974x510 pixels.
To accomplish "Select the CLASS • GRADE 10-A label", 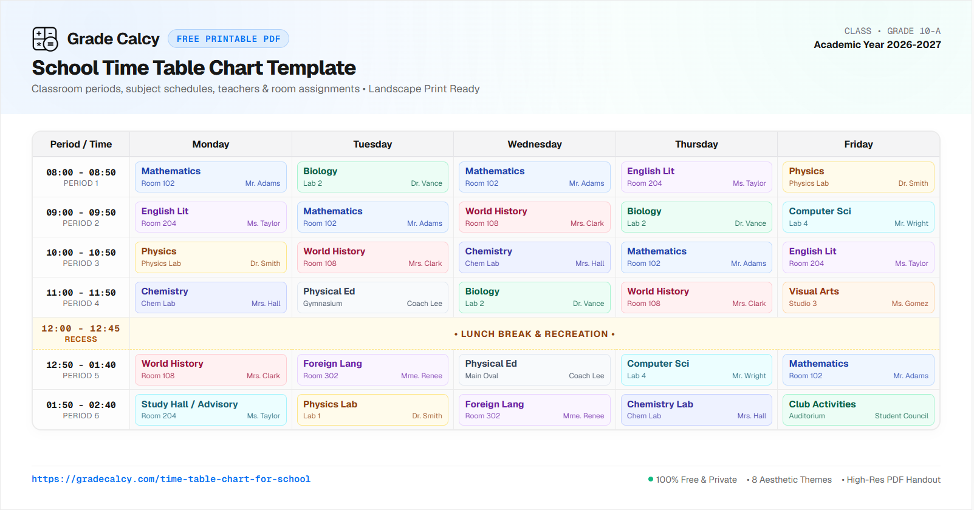I will coord(893,31).
